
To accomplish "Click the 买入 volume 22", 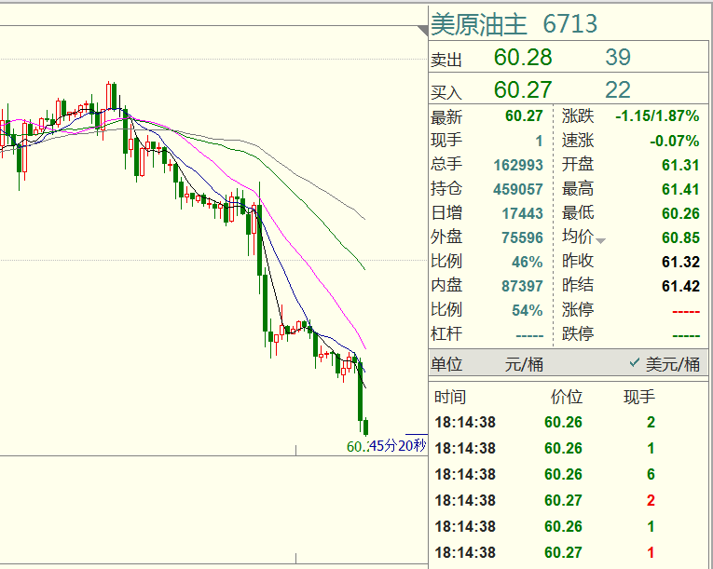I will pos(618,90).
